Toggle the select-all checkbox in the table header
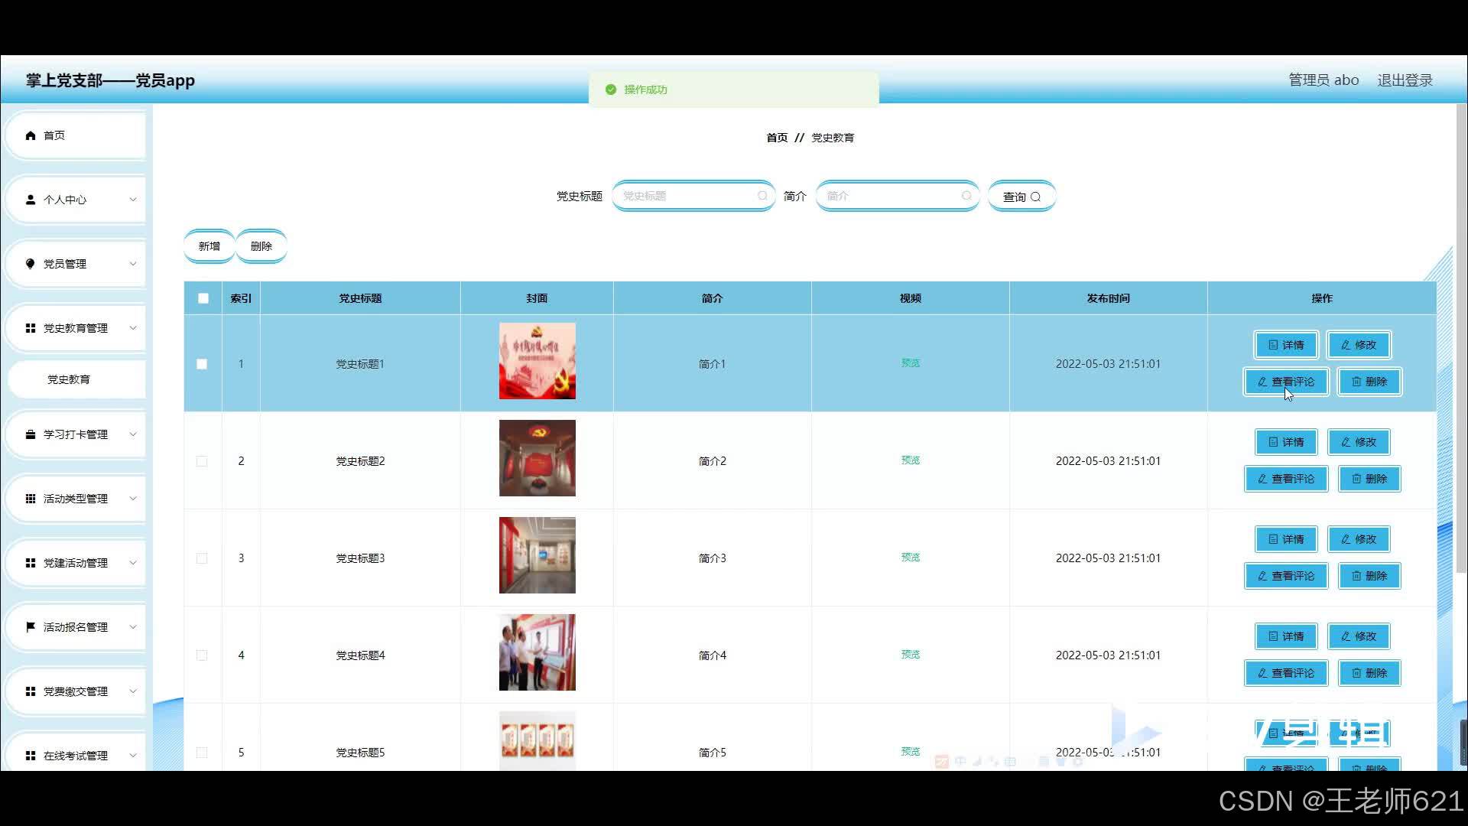1468x826 pixels. click(203, 298)
